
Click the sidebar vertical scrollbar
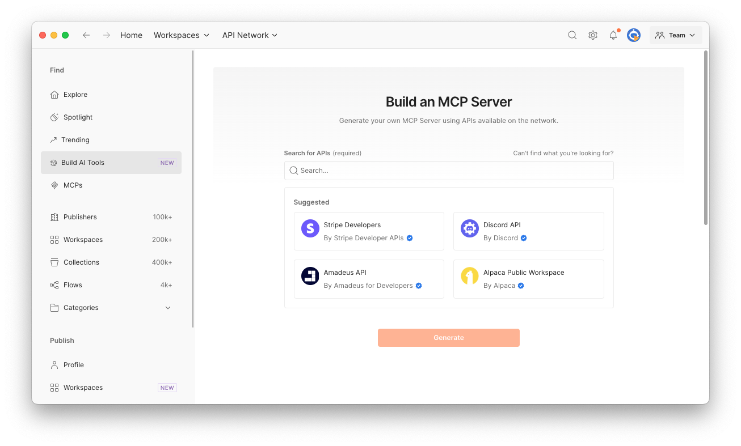pyautogui.click(x=193, y=189)
